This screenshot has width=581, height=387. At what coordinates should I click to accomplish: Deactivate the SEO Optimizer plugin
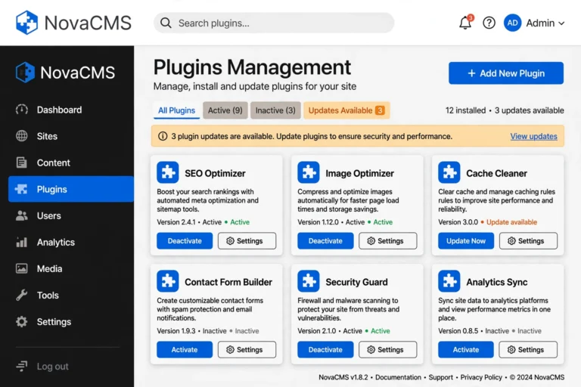click(185, 240)
